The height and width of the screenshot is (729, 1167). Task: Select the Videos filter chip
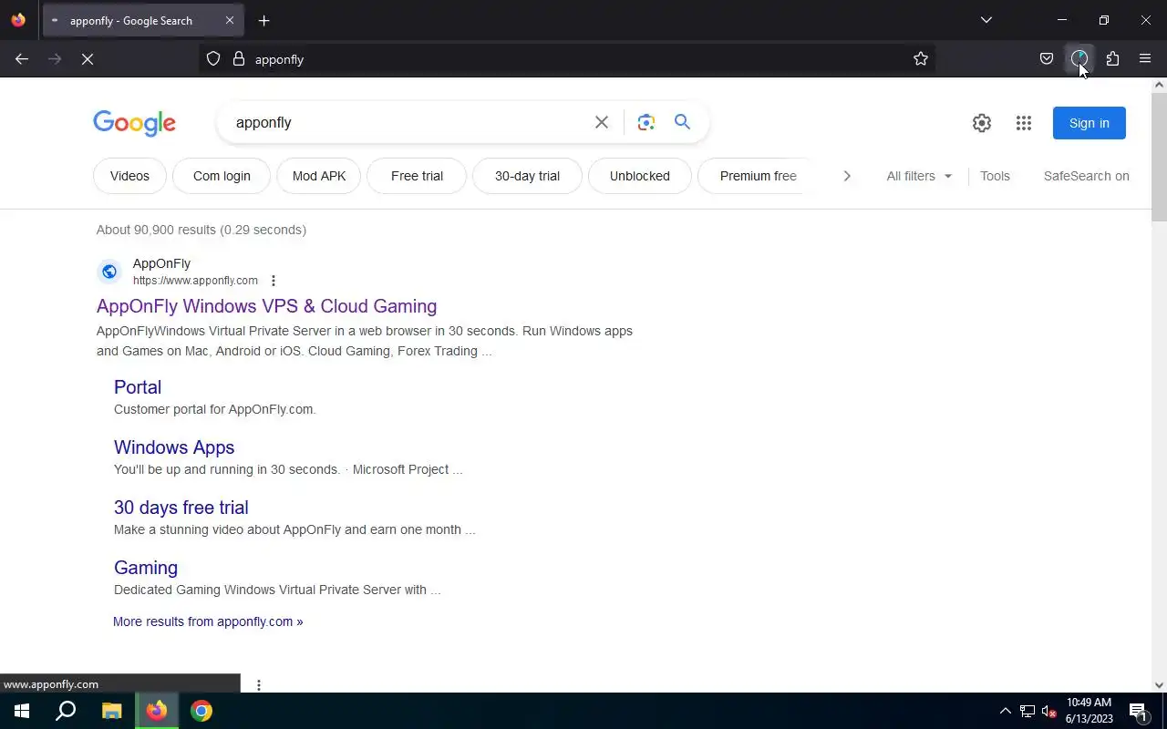(x=129, y=176)
